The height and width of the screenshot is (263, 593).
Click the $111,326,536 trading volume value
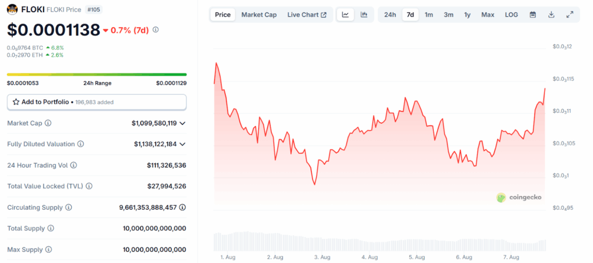point(166,165)
